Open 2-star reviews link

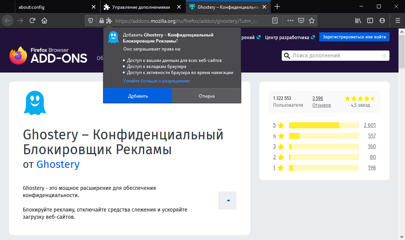pos(278,157)
